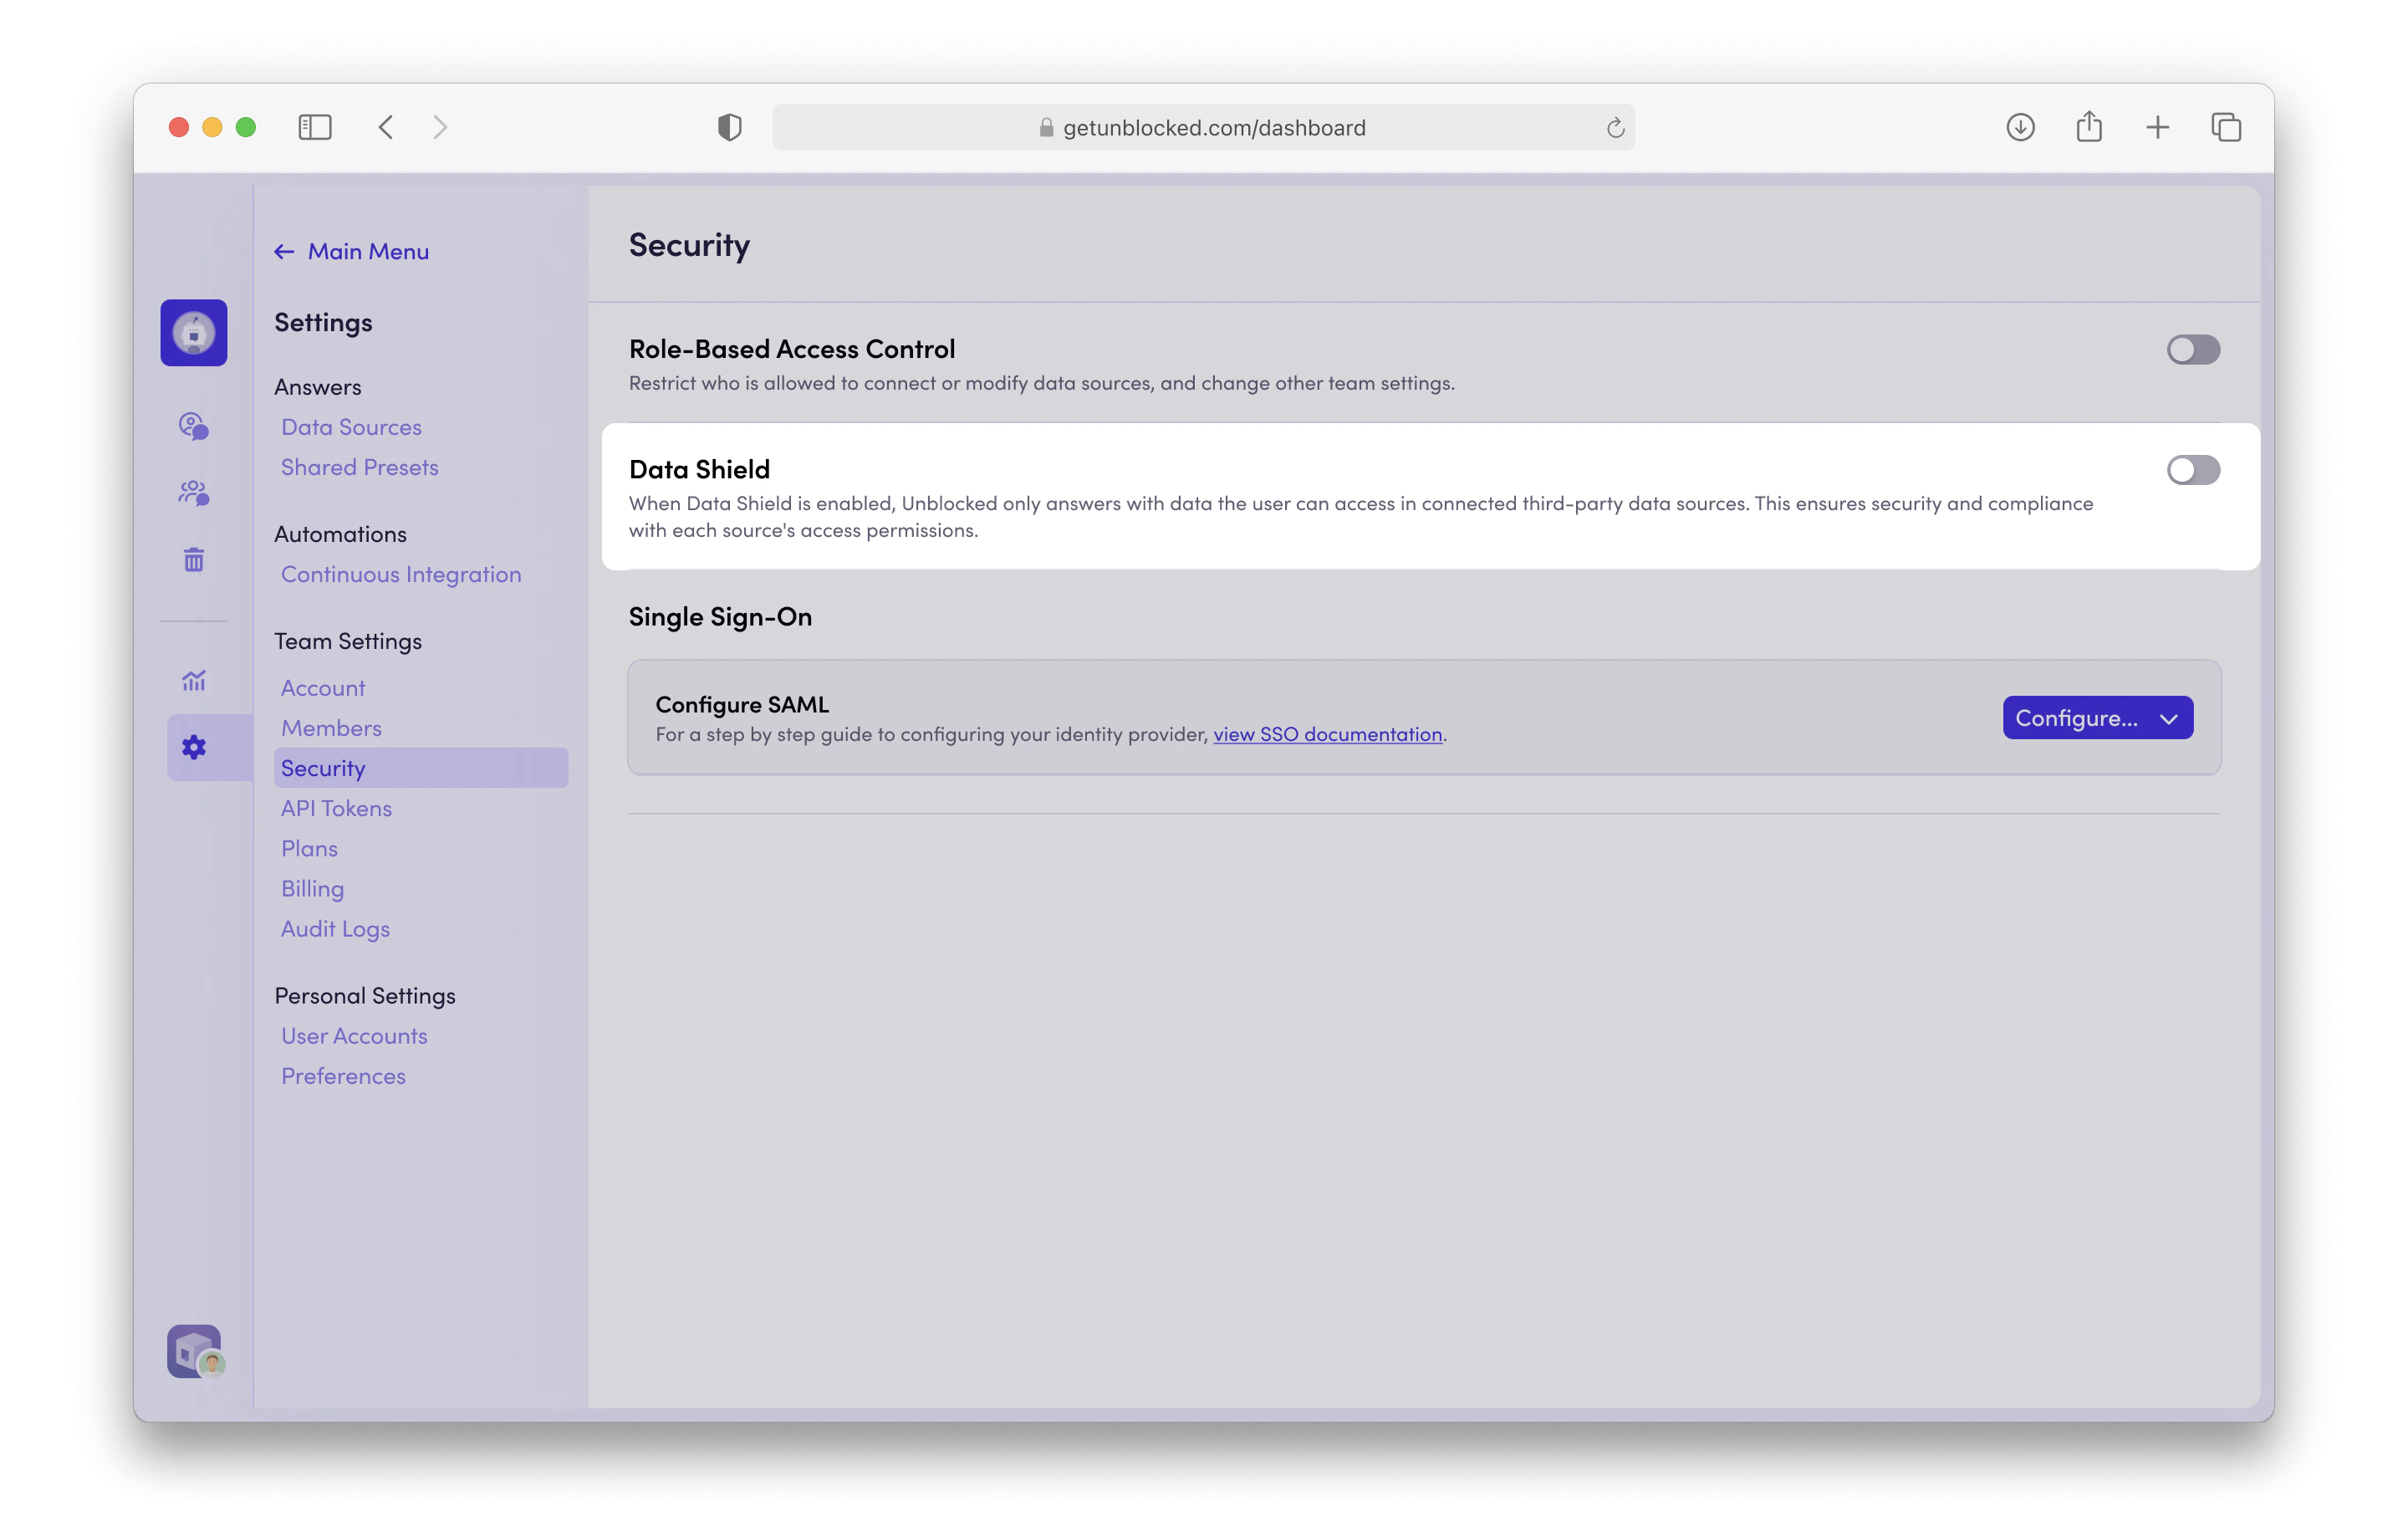This screenshot has width=2408, height=1522.
Task: Open Continuous Integration settings
Action: click(401, 574)
